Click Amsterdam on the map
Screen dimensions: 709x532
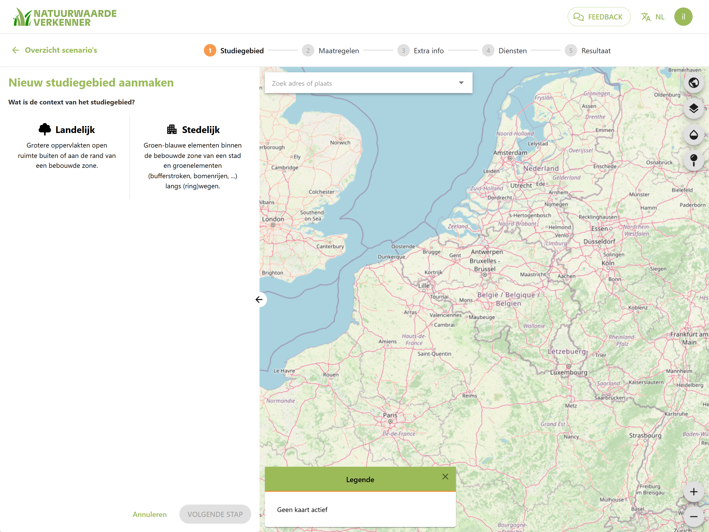click(x=510, y=153)
